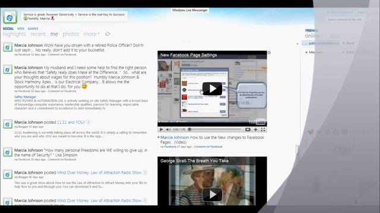Click 'Comment on Facebook' under the Police Officer post
This screenshot has height=213, width=380.
point(62,54)
